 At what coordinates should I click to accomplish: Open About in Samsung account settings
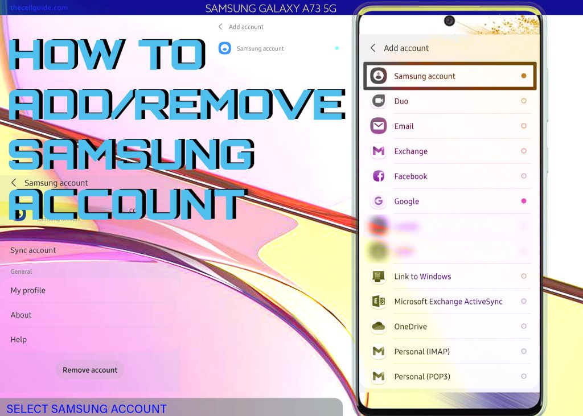tap(21, 315)
